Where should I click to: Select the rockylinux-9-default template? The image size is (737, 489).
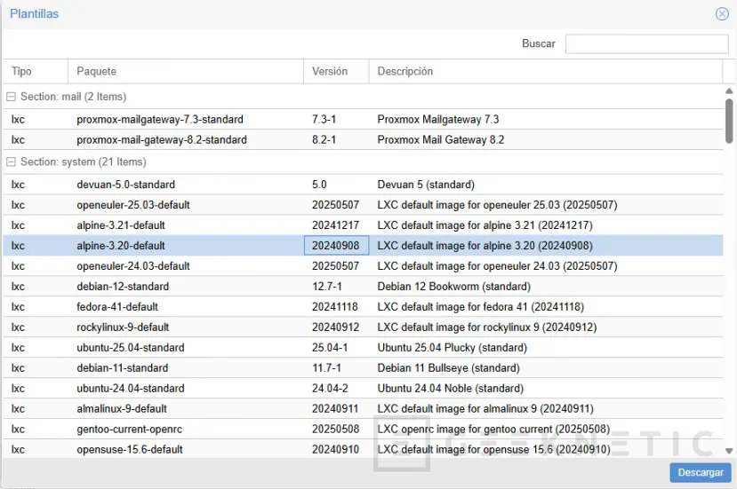(x=363, y=327)
